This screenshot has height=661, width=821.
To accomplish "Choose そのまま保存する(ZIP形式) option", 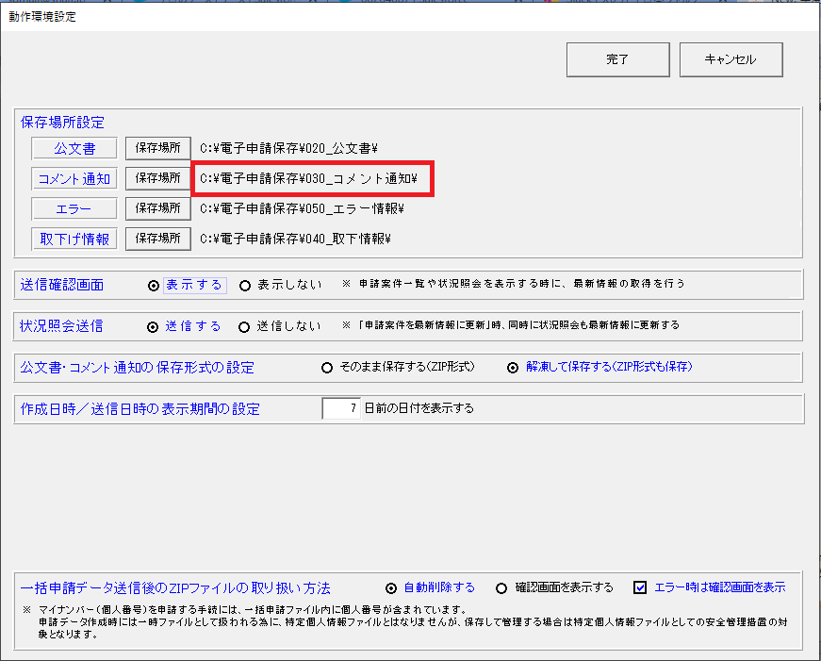I will 328,368.
